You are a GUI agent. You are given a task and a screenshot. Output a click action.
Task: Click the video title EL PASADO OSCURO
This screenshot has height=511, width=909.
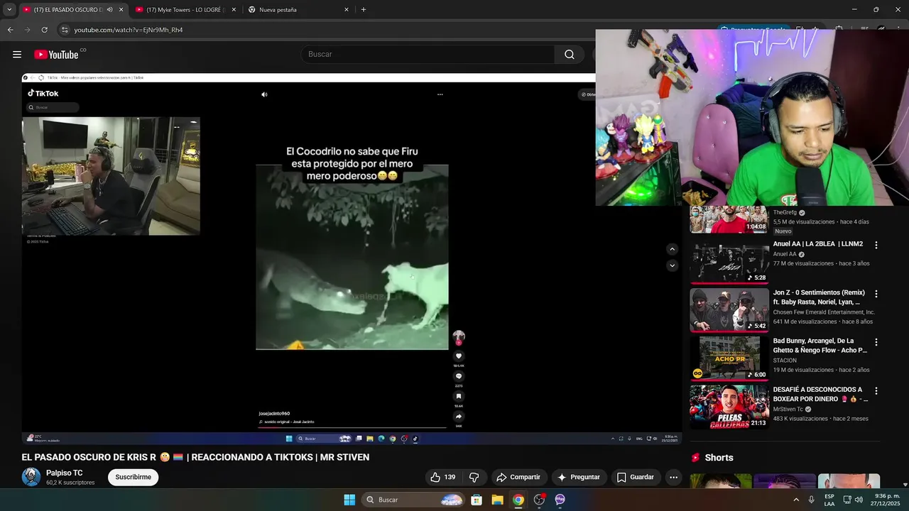click(x=195, y=457)
